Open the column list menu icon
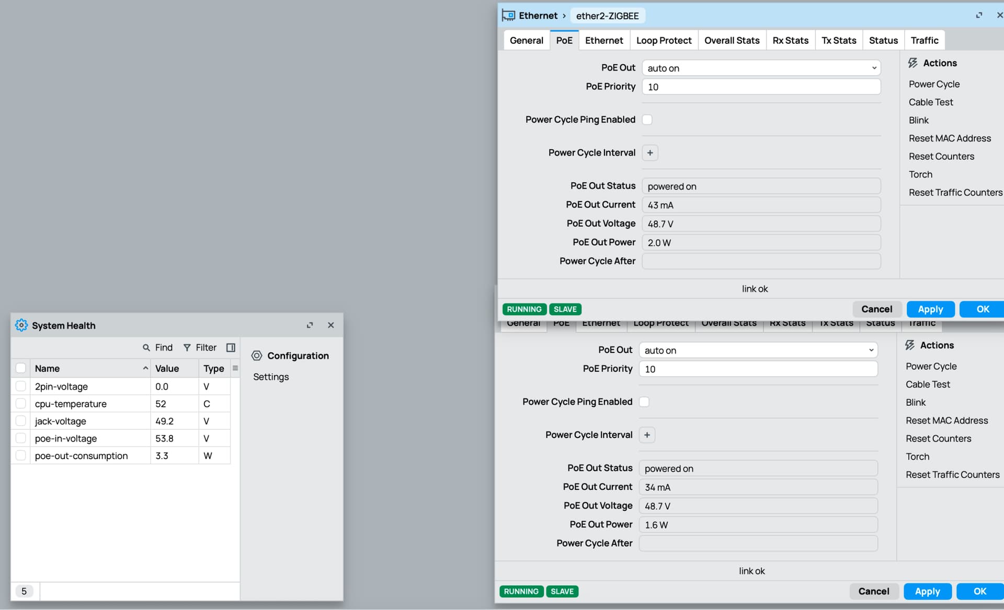This screenshot has width=1004, height=610. pos(235,368)
